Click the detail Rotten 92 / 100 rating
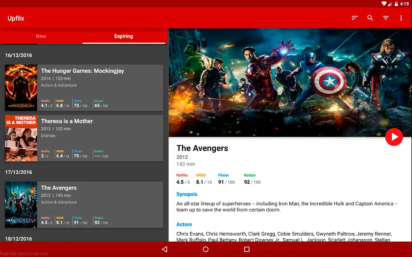Image resolution: width=412 pixels, height=257 pixels. coord(252,179)
